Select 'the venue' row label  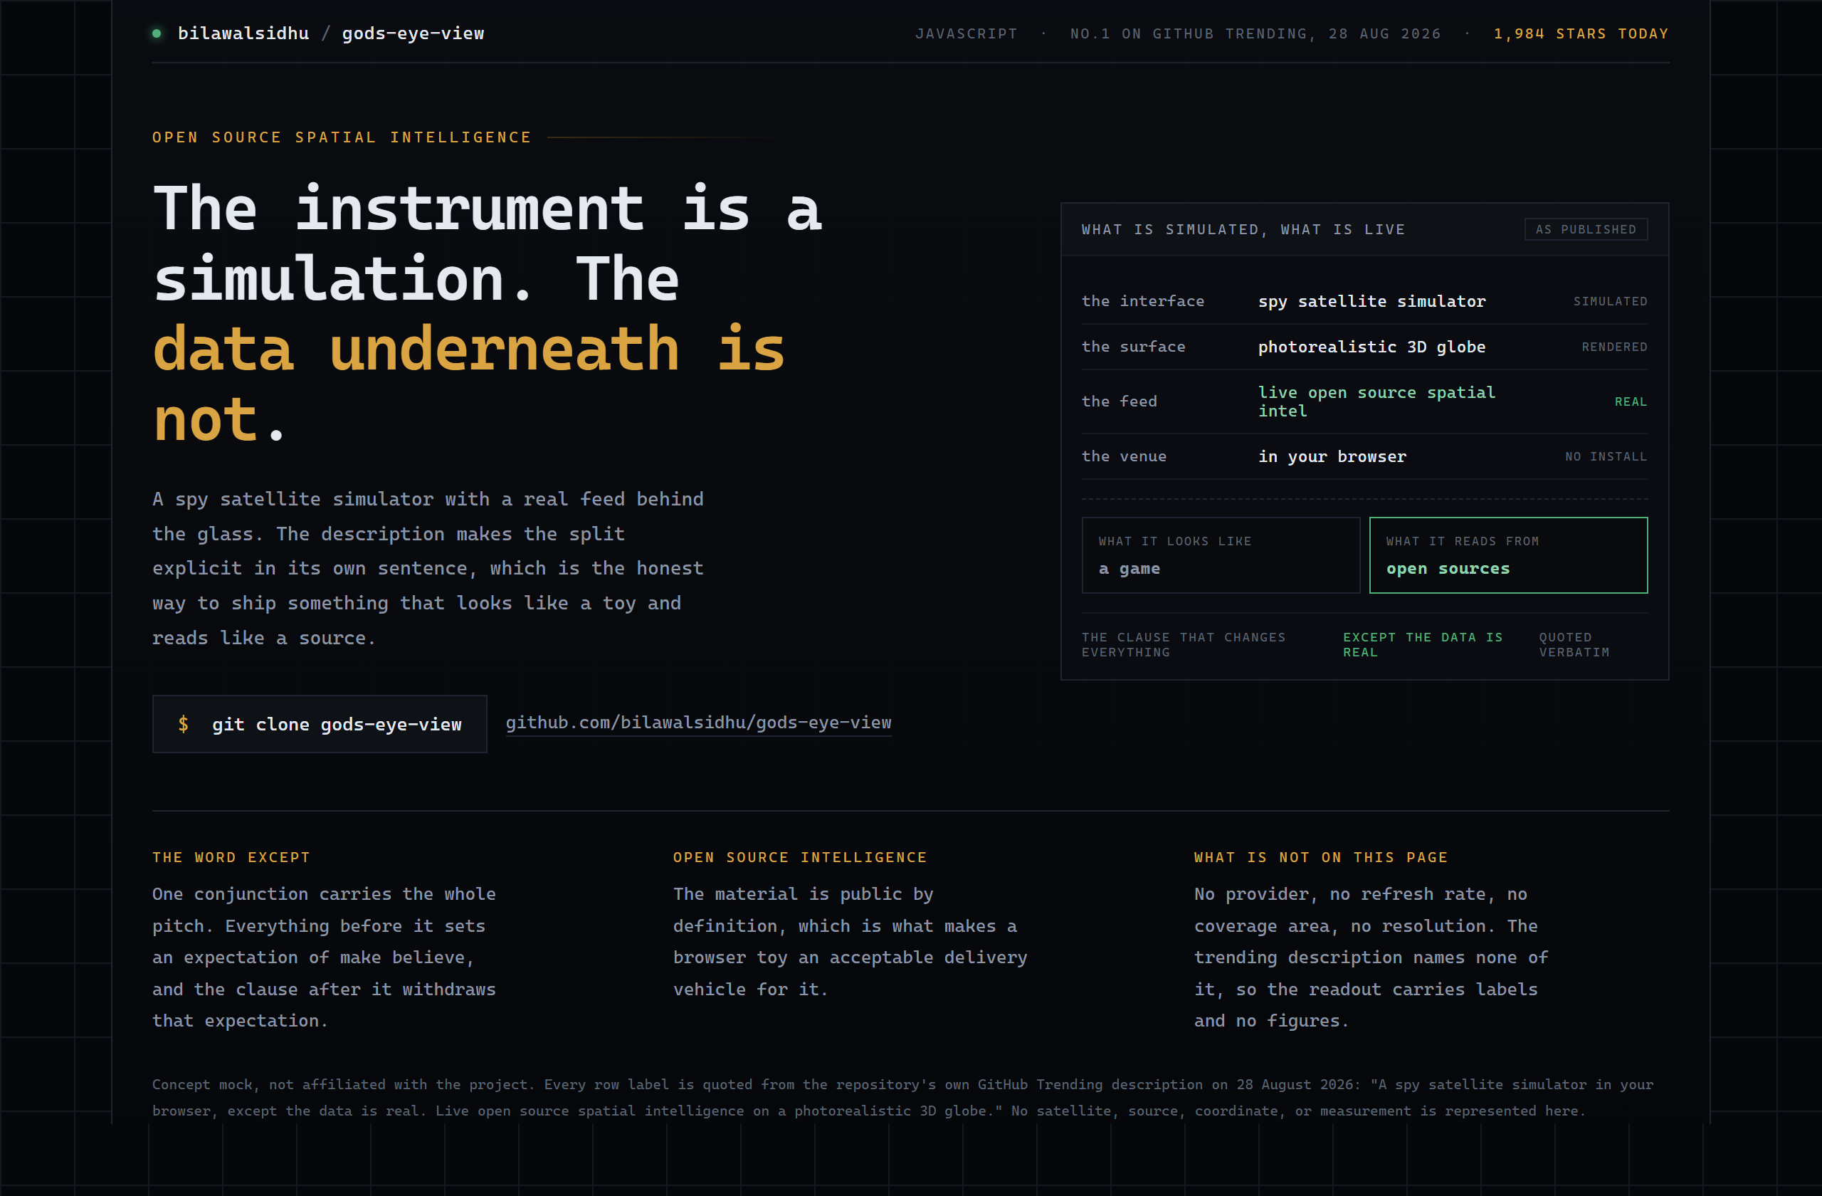point(1123,456)
